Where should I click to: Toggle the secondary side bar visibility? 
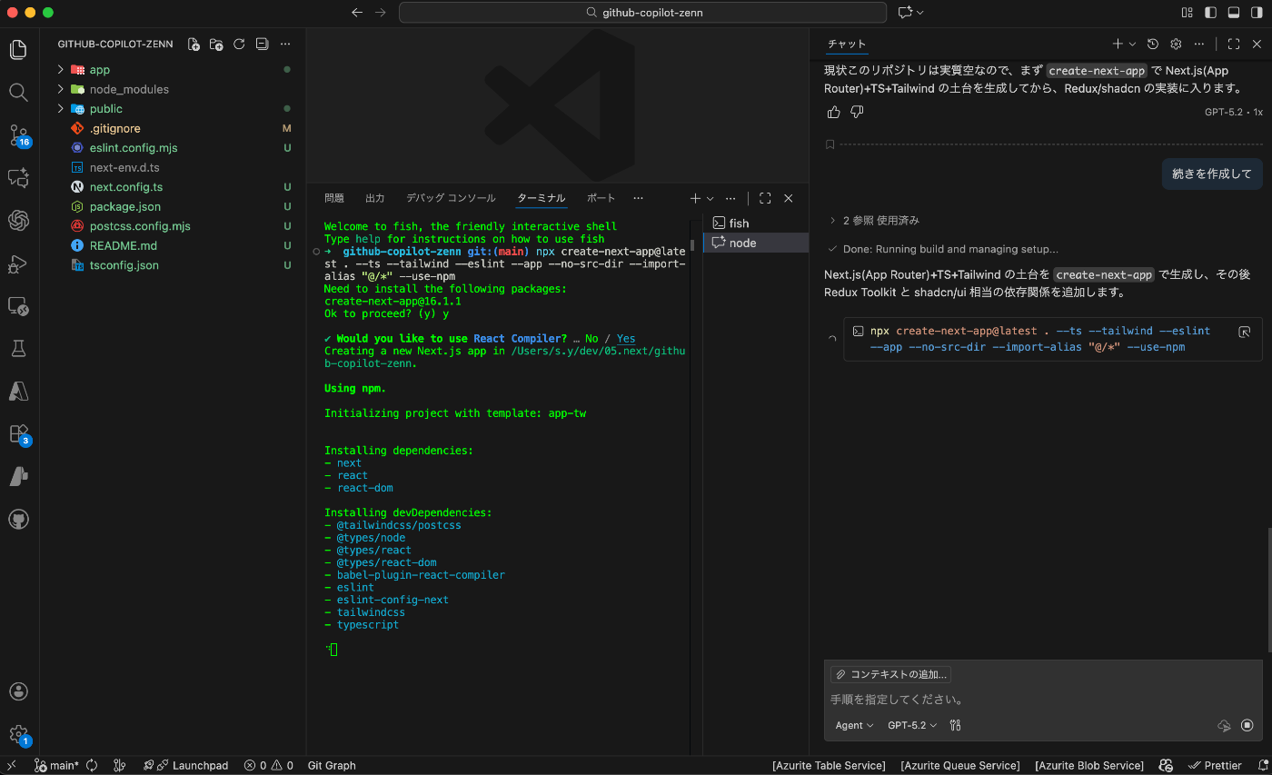point(1257,13)
